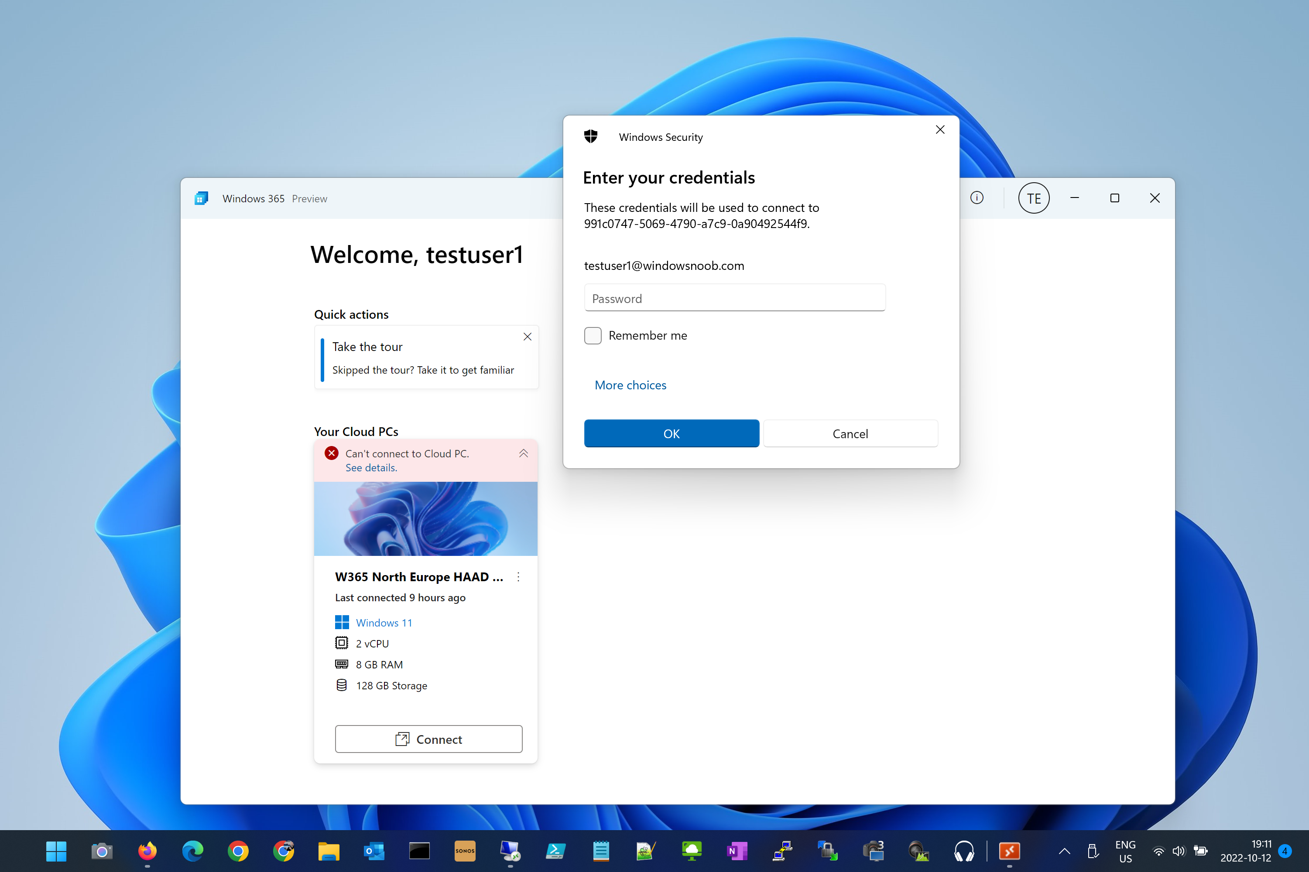Confirm credentials with OK button
1309x872 pixels.
pos(671,433)
